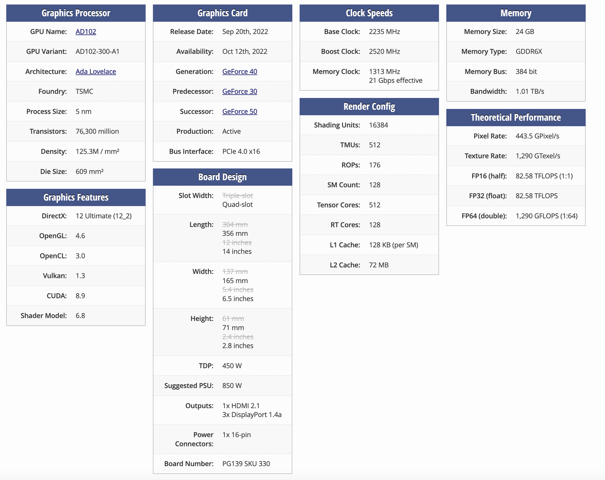The height and width of the screenshot is (480, 605).
Task: Open the GeForce 40 generation link
Action: [x=239, y=71]
